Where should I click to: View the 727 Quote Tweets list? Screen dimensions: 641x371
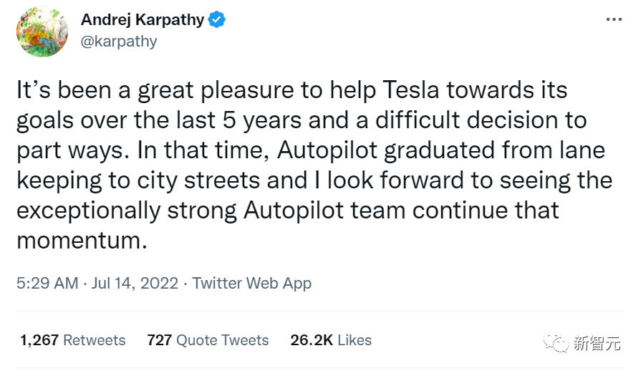[x=208, y=340]
